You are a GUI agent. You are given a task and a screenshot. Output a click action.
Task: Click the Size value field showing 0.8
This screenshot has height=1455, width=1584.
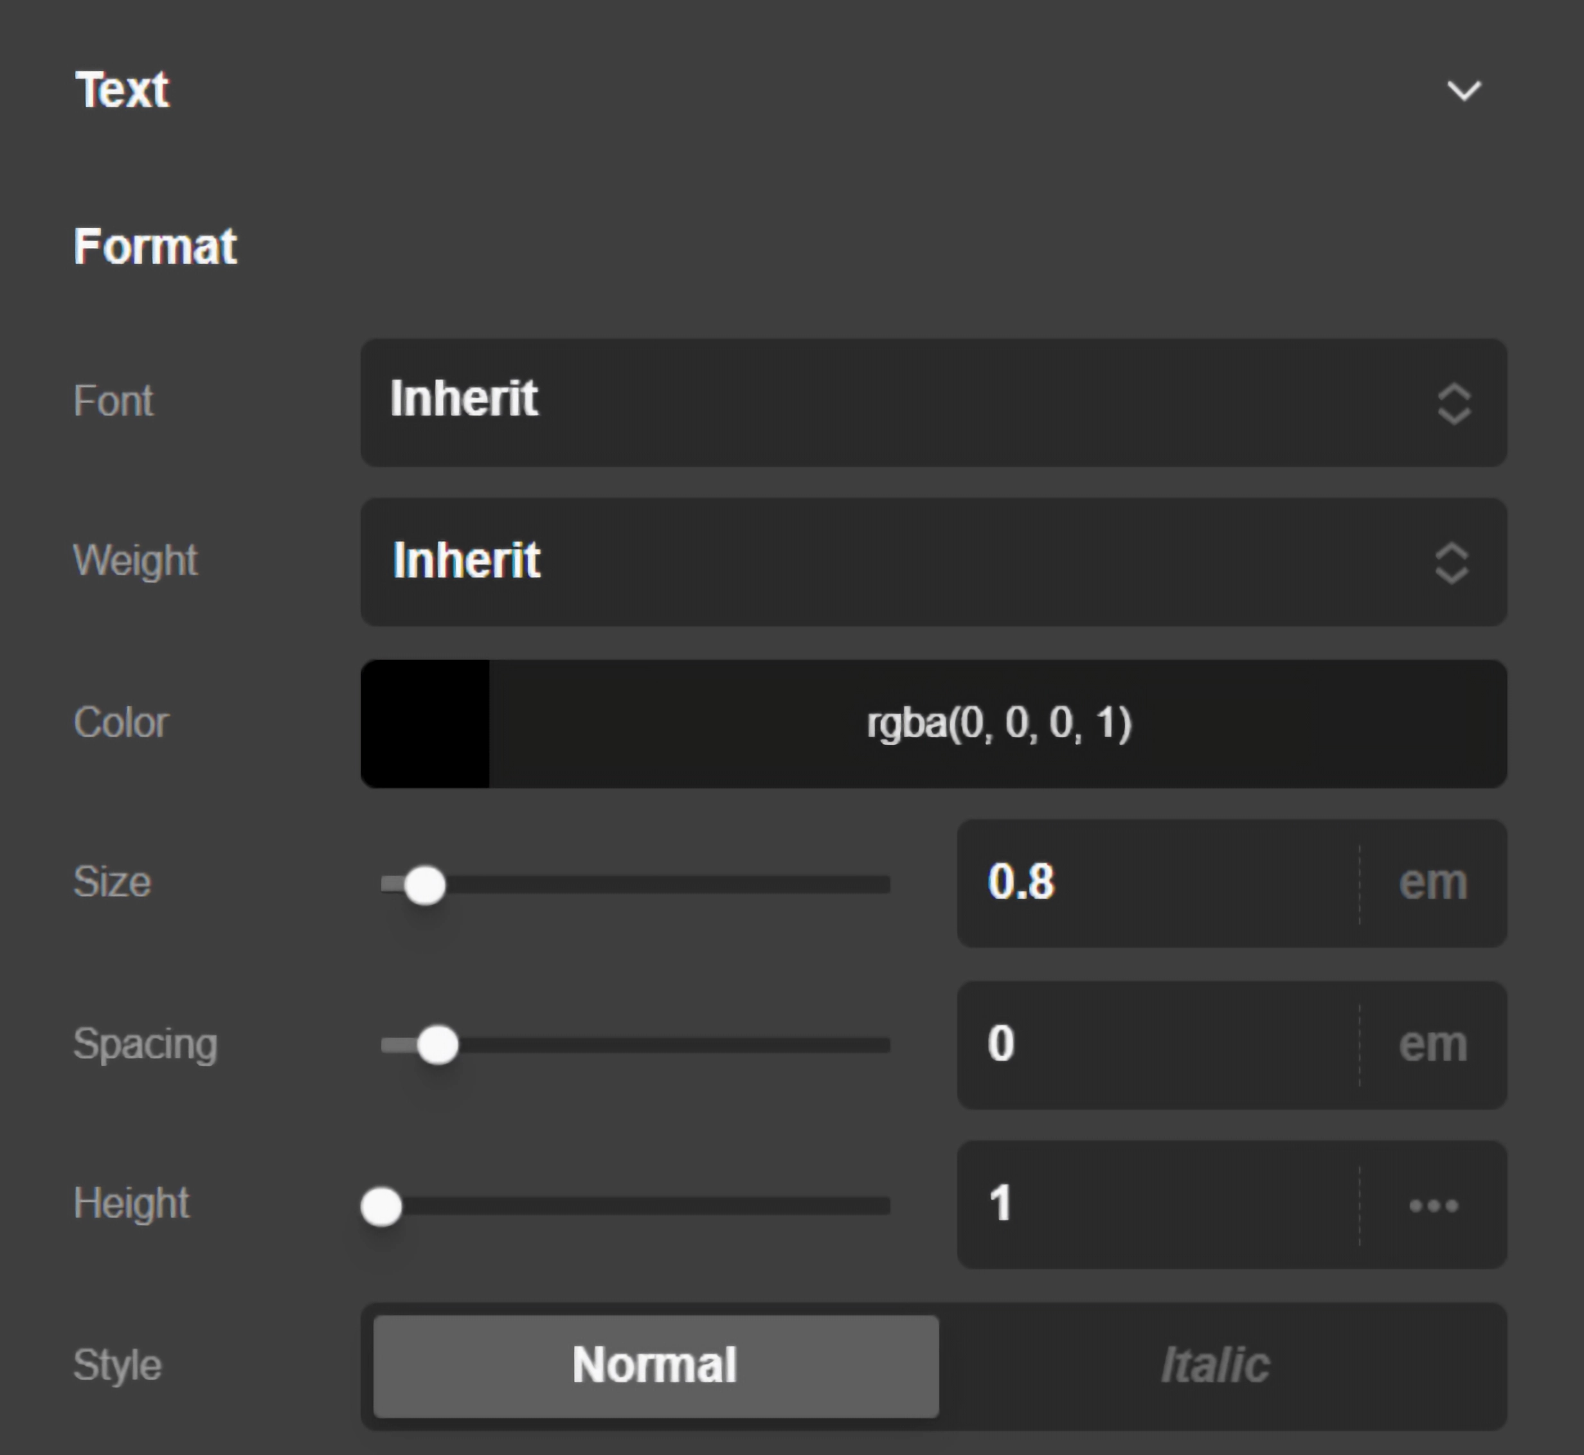coord(1102,884)
